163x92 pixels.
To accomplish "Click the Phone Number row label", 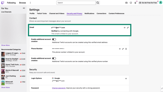I will (x=37, y=49).
